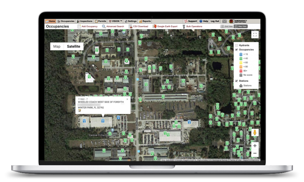The width and height of the screenshot is (304, 182).
Task: Zoom in on the map
Action: [255, 145]
